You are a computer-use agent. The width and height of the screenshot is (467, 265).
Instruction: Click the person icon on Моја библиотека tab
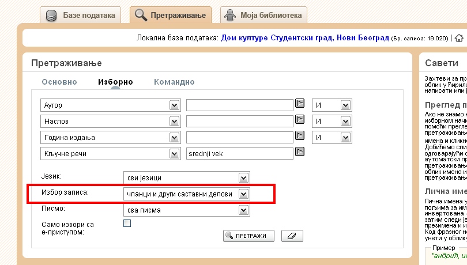pyautogui.click(x=230, y=16)
